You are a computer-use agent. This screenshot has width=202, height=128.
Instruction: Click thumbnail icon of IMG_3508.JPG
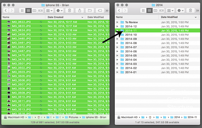[9, 88]
